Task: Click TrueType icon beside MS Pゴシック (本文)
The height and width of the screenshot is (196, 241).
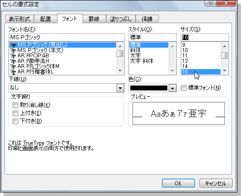Action: pos(13,50)
